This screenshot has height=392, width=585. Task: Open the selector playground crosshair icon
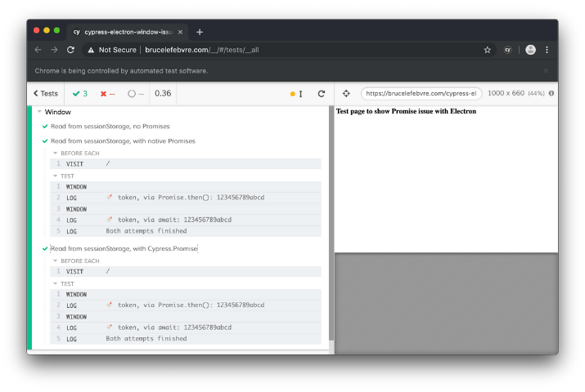click(x=346, y=94)
